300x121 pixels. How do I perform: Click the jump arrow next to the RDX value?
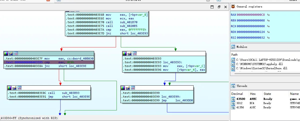pos(269,32)
